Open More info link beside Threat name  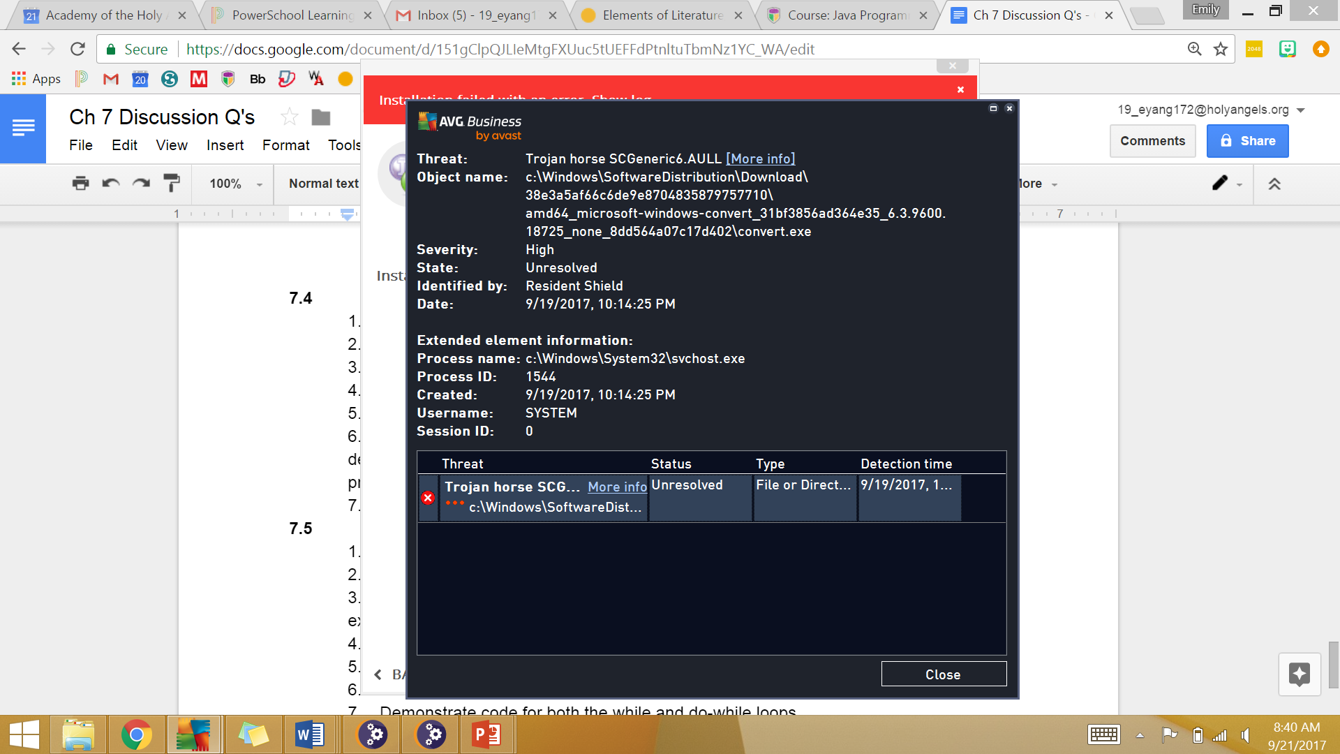[761, 159]
